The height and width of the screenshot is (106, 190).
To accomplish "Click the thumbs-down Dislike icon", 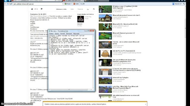I will [42, 9].
